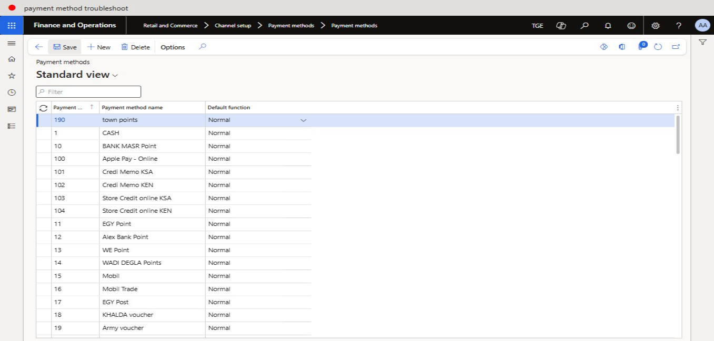Open AA user account avatar
Image resolution: width=714 pixels, height=341 pixels.
(702, 25)
